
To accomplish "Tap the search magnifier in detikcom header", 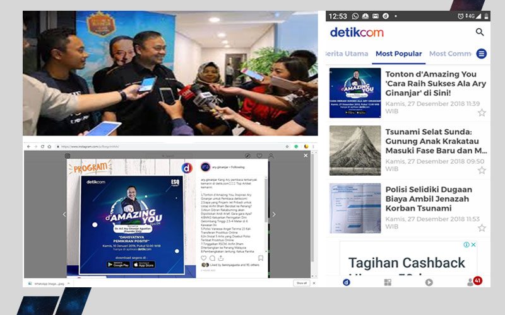I will [x=480, y=32].
